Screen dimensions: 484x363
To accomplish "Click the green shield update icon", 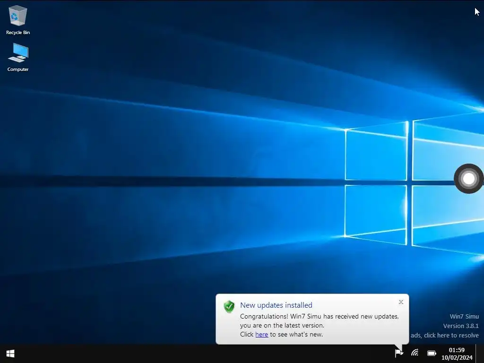I will tap(229, 306).
